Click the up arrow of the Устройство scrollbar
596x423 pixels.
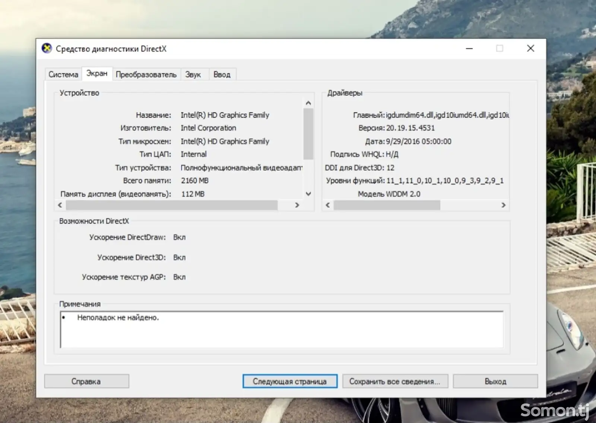[x=308, y=103]
